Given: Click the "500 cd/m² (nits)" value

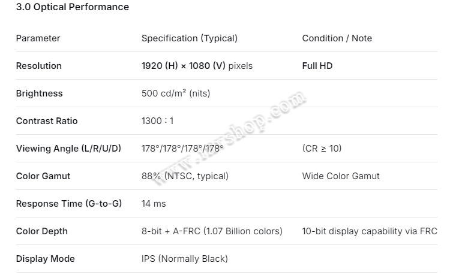Looking at the screenshot, I should coord(176,93).
